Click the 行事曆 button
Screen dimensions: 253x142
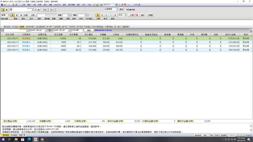tap(150, 15)
